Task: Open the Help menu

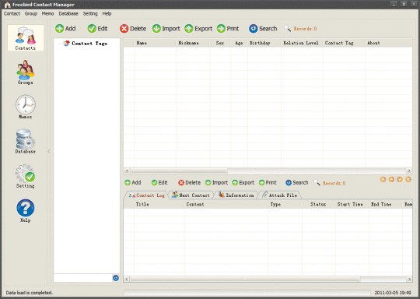Action: tap(107, 13)
